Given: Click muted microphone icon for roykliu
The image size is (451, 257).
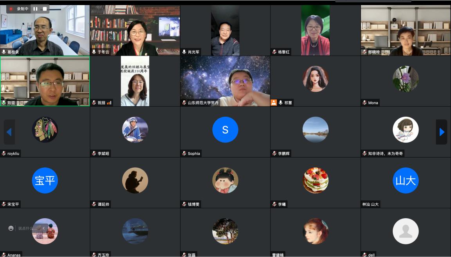Looking at the screenshot, I should 4,154.
